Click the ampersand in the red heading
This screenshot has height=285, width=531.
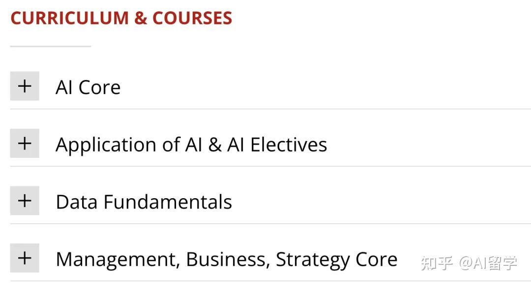pyautogui.click(x=140, y=18)
